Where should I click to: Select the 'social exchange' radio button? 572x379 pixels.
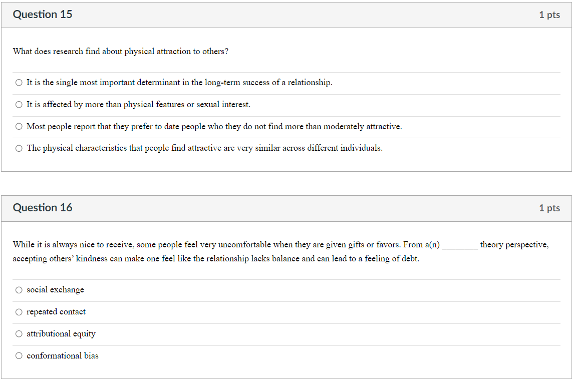[19, 290]
